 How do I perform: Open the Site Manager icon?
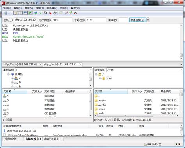point(5,13)
